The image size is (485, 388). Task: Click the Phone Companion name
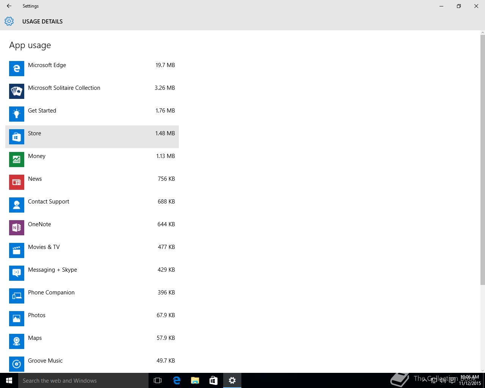tap(51, 293)
